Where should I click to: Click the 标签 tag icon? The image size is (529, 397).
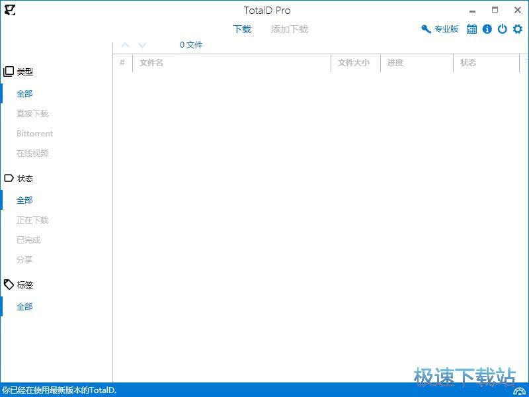(9, 285)
